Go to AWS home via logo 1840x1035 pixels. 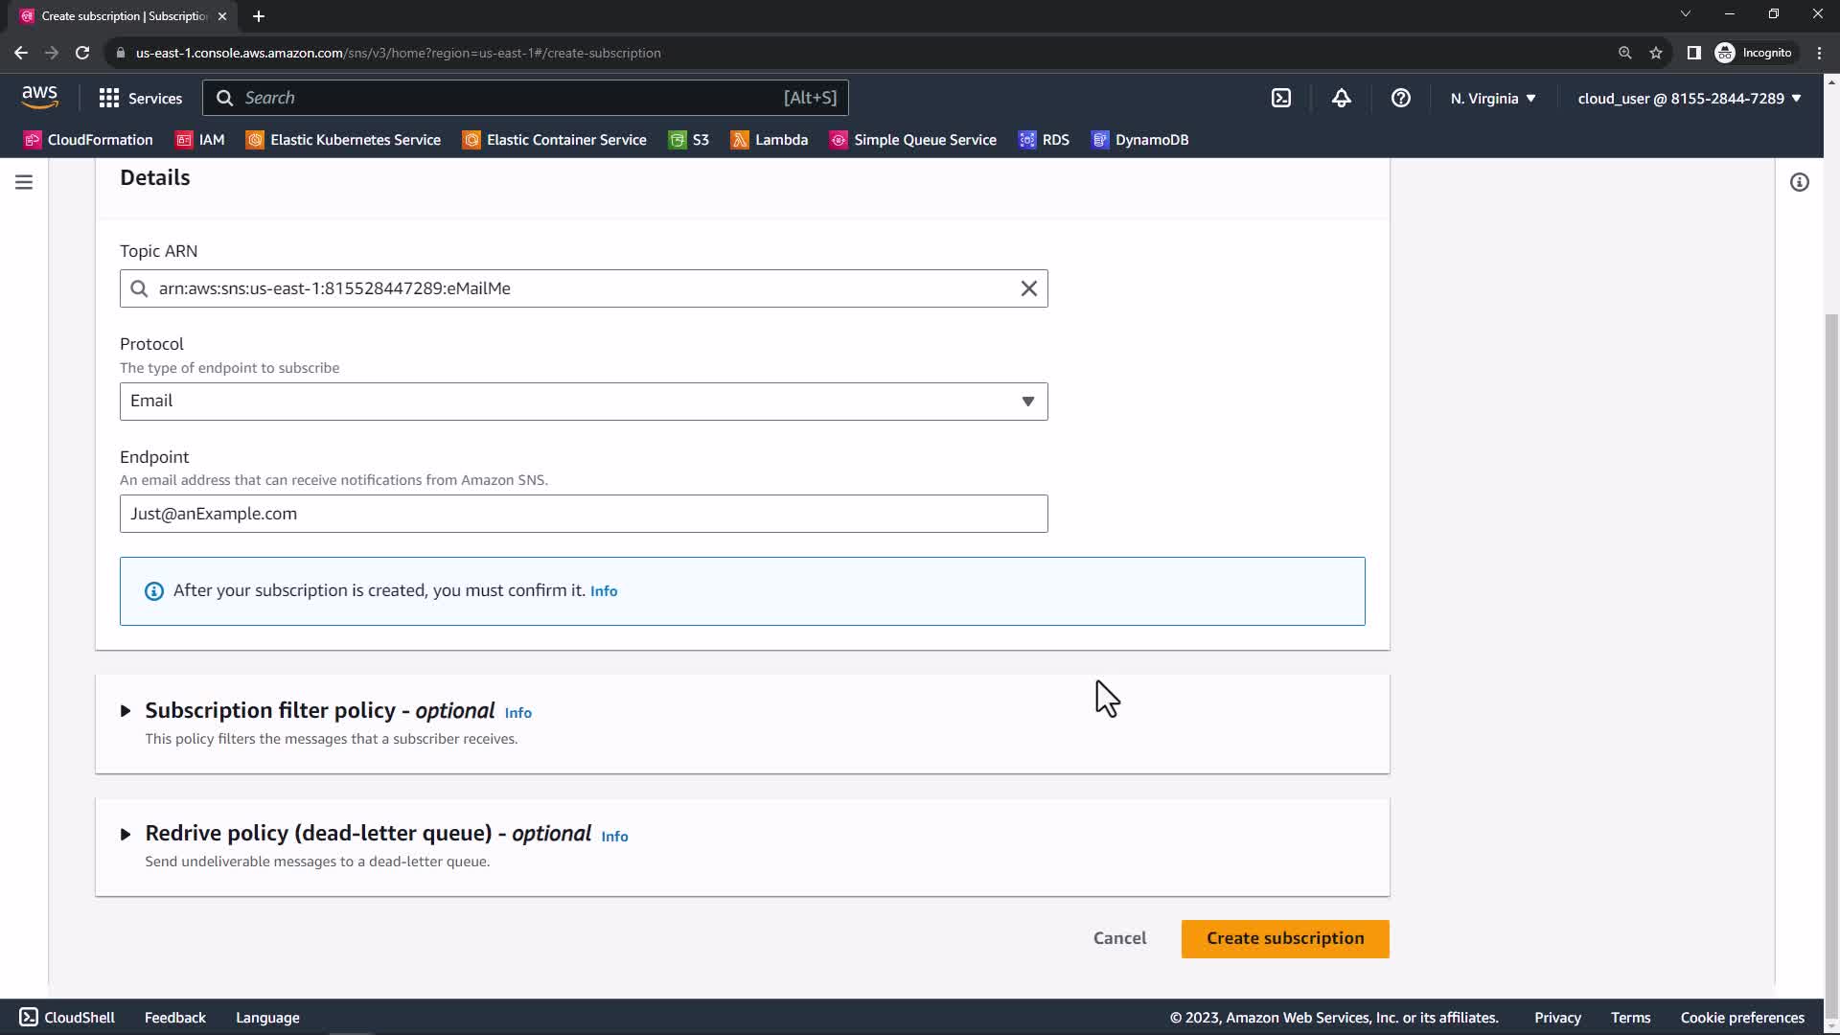pos(39,97)
